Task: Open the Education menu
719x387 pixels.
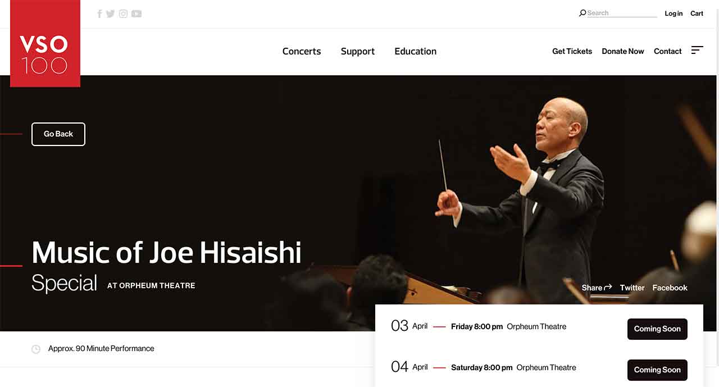Action: click(x=416, y=51)
